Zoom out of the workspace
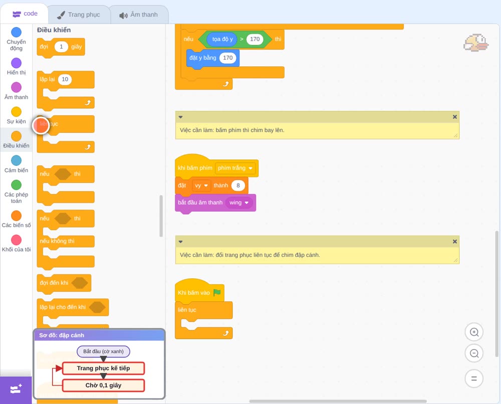Viewport: 501px width, 404px height. pos(474,353)
